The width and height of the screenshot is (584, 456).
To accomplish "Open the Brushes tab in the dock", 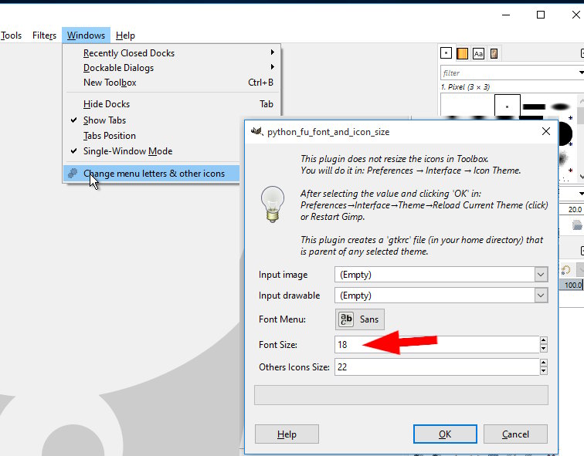I will [x=446, y=53].
